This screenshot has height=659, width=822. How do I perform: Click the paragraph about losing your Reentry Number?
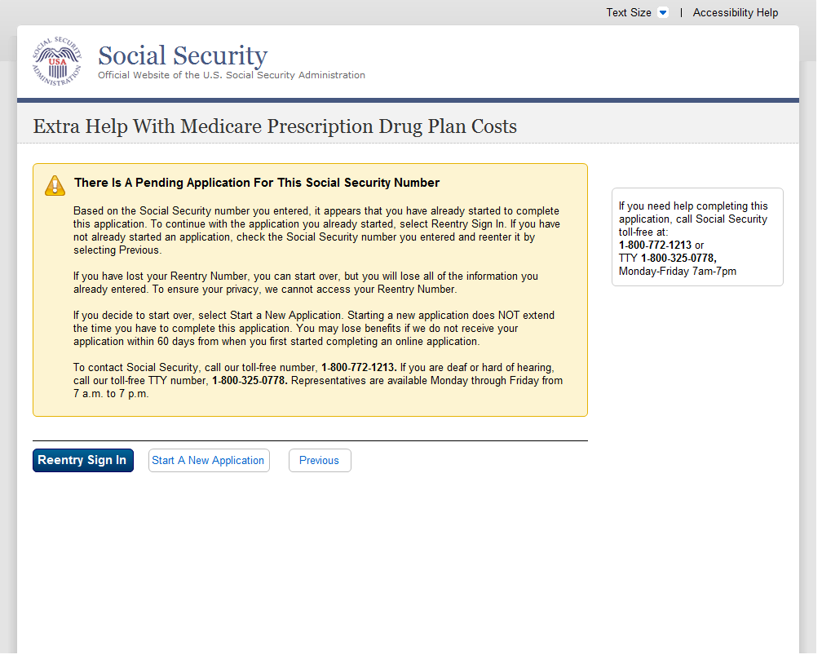point(306,283)
